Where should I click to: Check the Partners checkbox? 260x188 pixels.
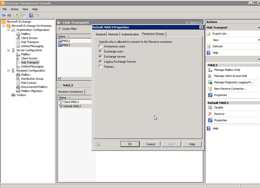pyautogui.click(x=100, y=66)
